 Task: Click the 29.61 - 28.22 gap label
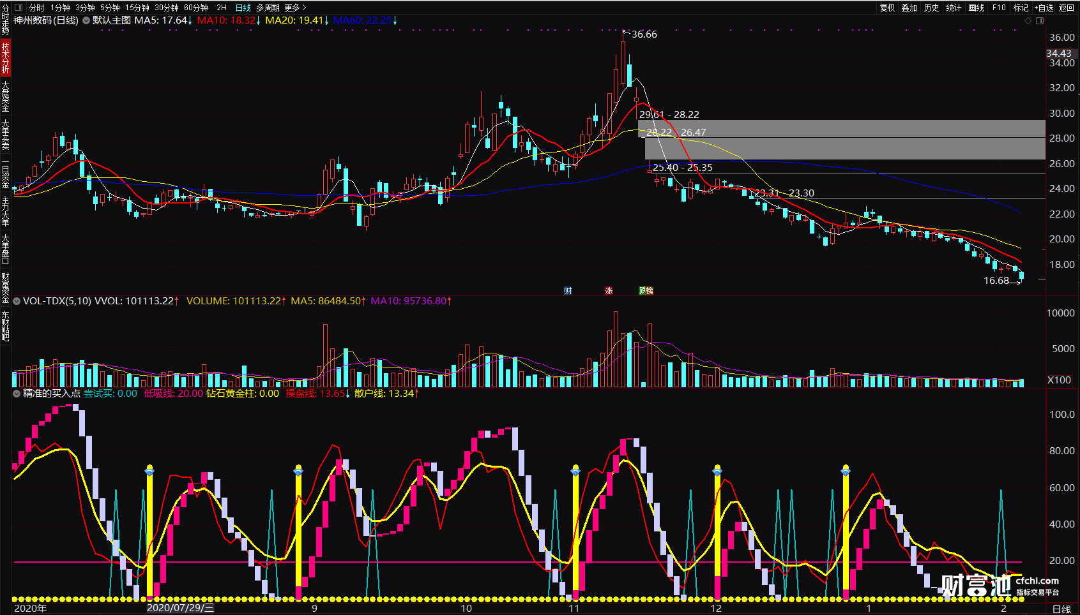coord(669,115)
